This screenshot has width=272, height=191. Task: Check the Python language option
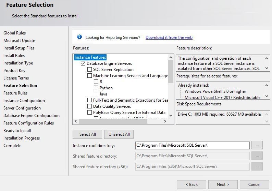[x=96, y=88]
